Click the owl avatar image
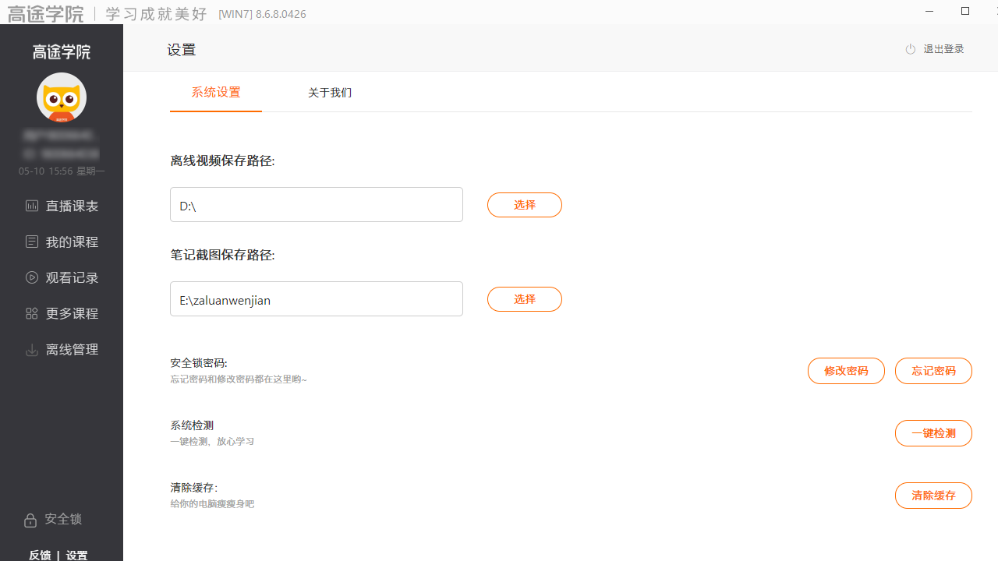The height and width of the screenshot is (561, 998). (61, 97)
